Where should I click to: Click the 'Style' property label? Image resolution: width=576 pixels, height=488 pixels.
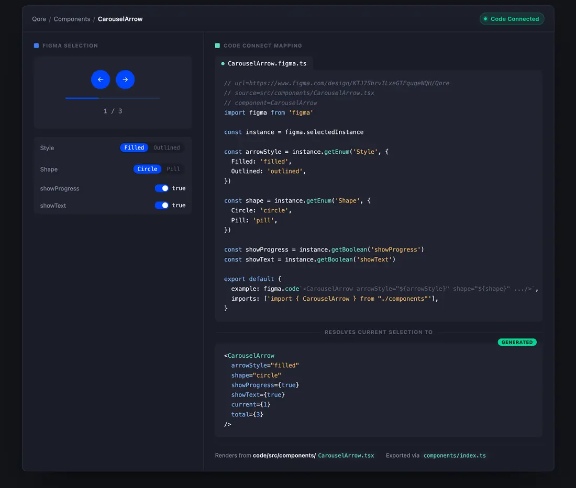tap(47, 148)
